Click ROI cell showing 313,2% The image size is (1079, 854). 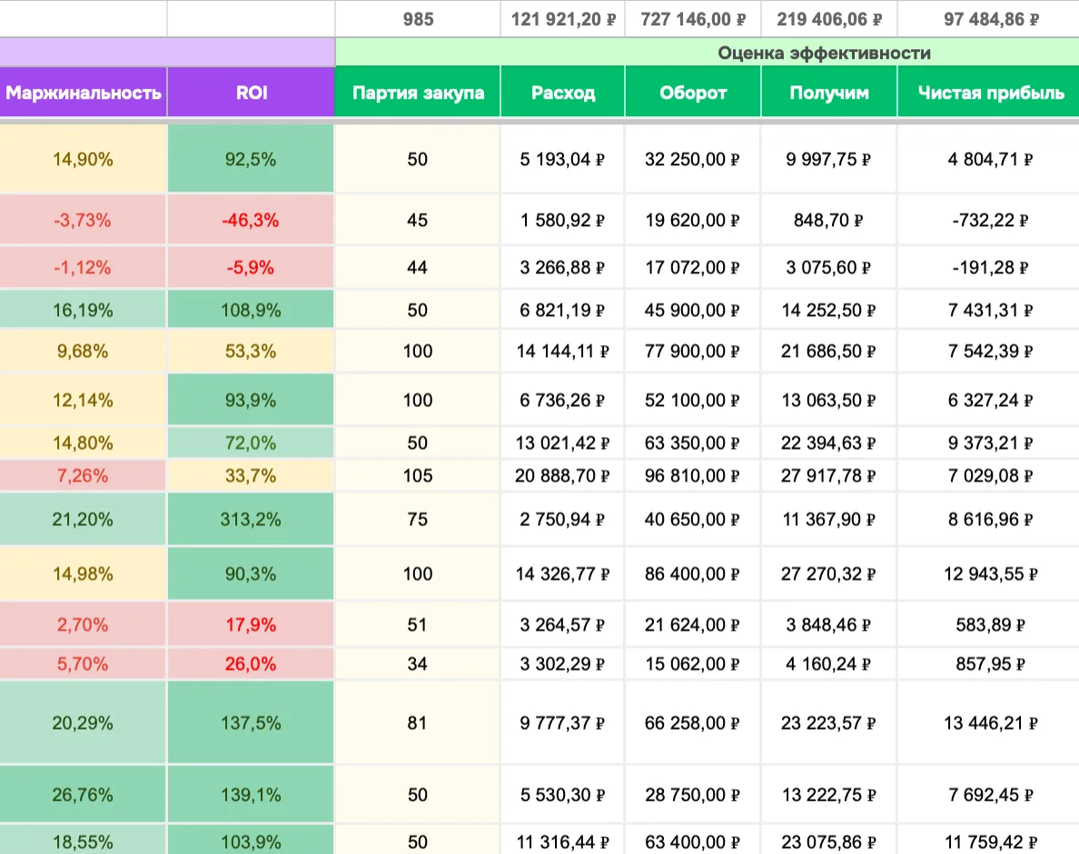point(251,519)
